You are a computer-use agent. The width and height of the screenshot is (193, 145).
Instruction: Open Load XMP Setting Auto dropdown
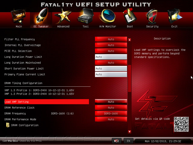pos(111,102)
